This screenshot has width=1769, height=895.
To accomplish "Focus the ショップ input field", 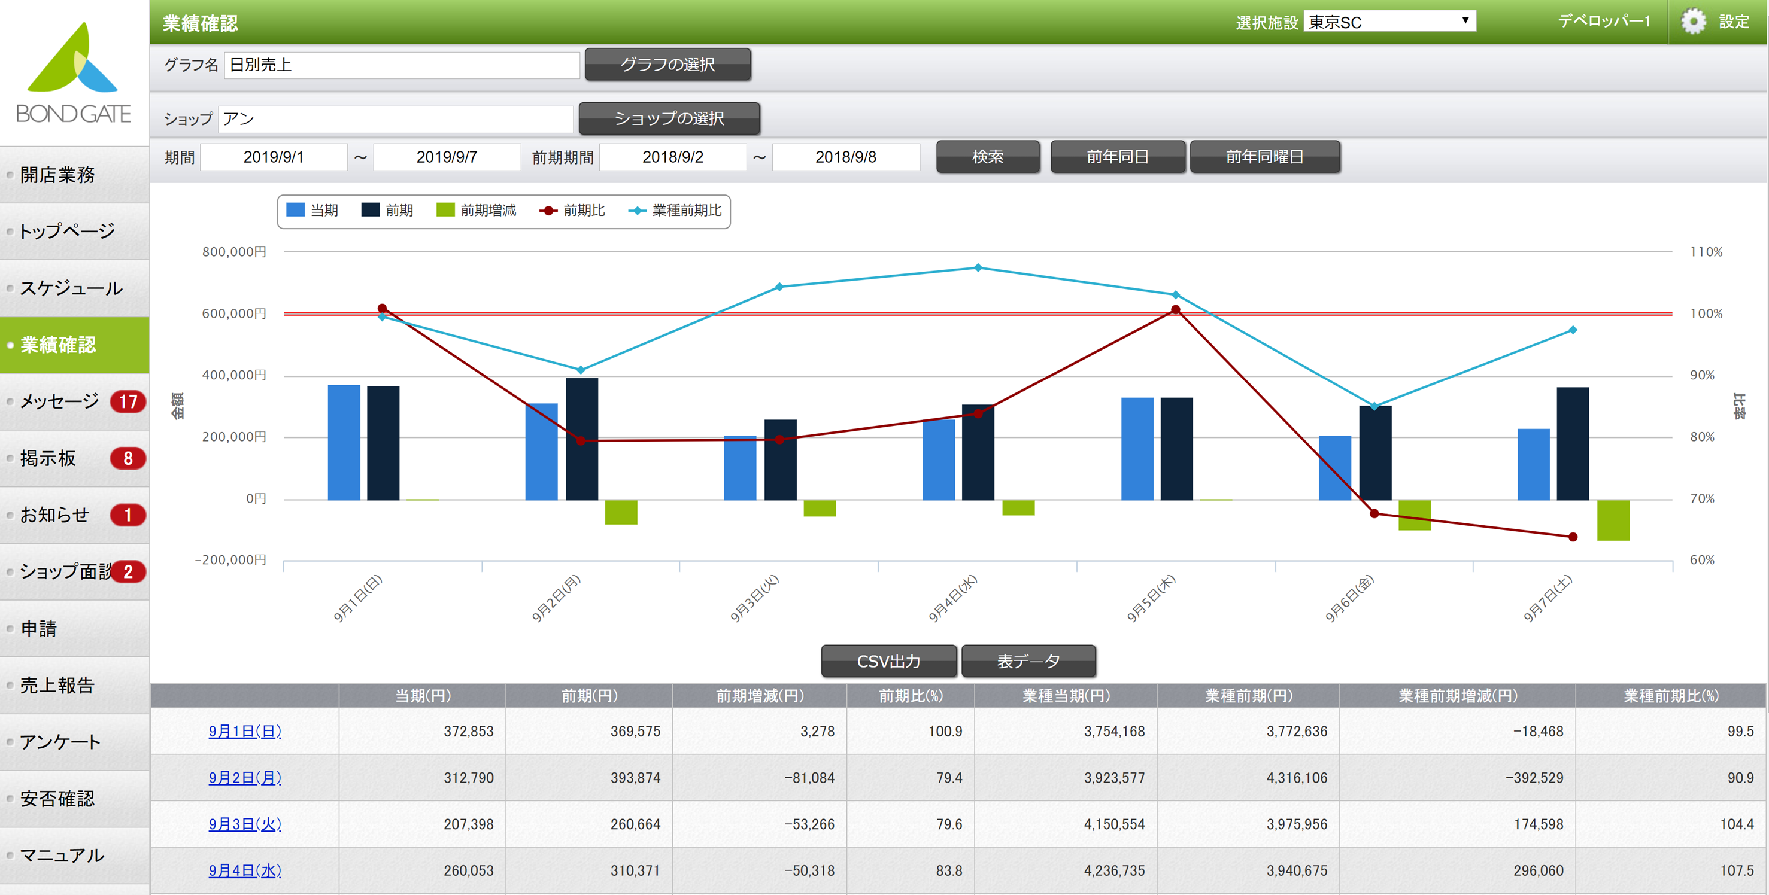I will click(x=396, y=118).
